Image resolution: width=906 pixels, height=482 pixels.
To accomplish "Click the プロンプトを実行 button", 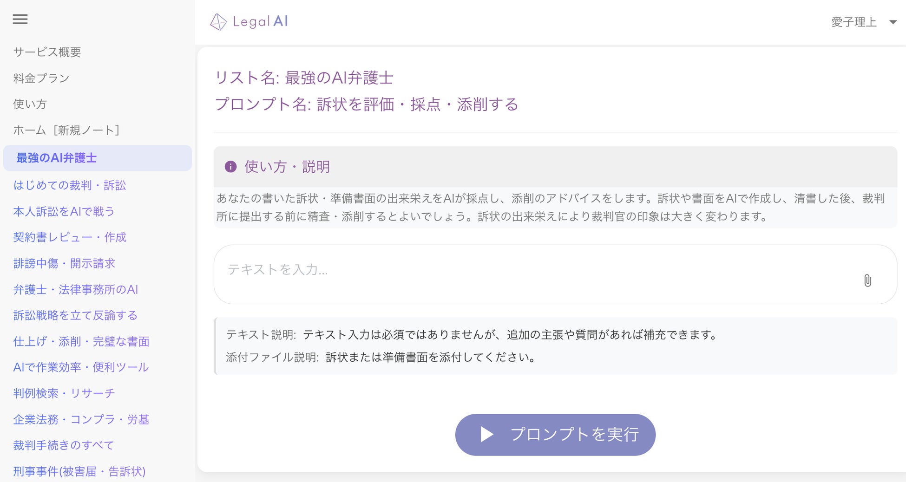I will [555, 435].
